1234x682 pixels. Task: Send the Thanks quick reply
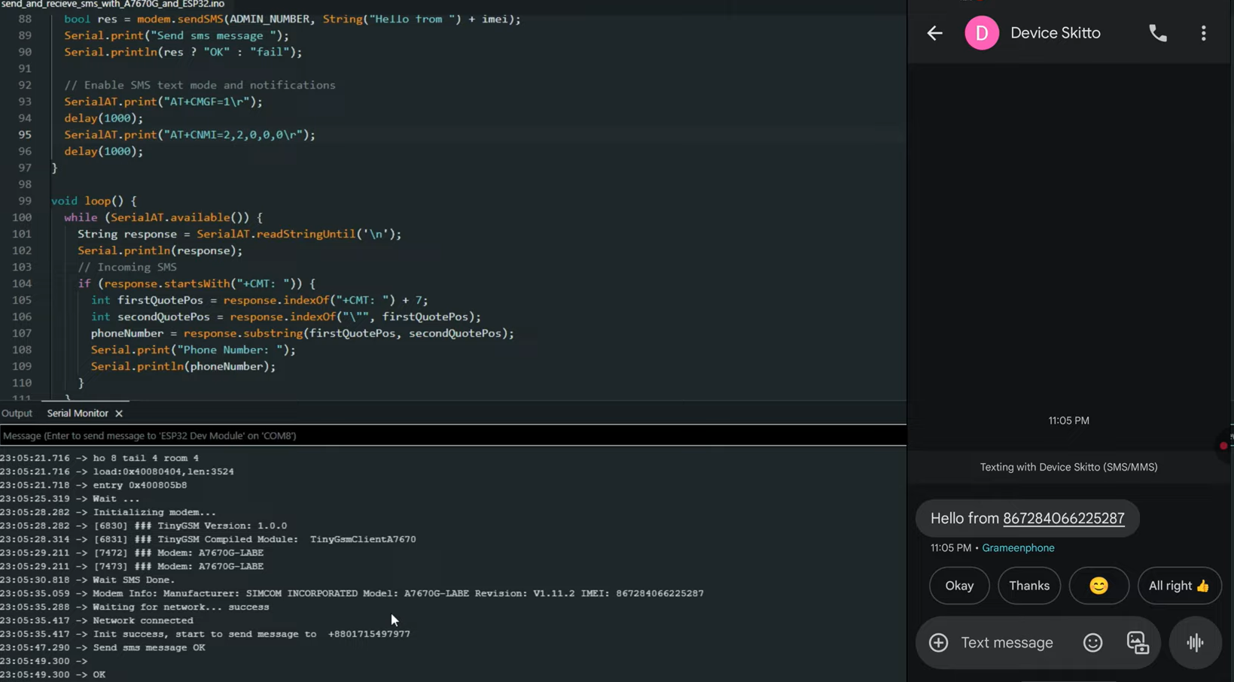point(1028,586)
